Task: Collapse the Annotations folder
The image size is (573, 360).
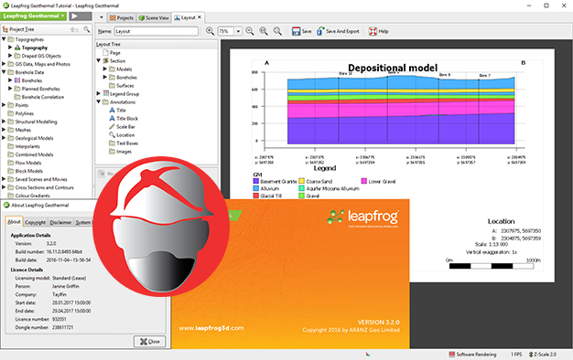Action: pos(99,101)
